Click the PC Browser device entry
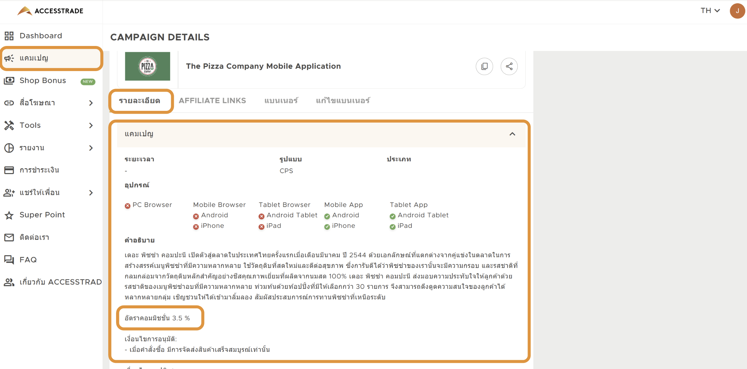The height and width of the screenshot is (369, 747). pos(149,205)
